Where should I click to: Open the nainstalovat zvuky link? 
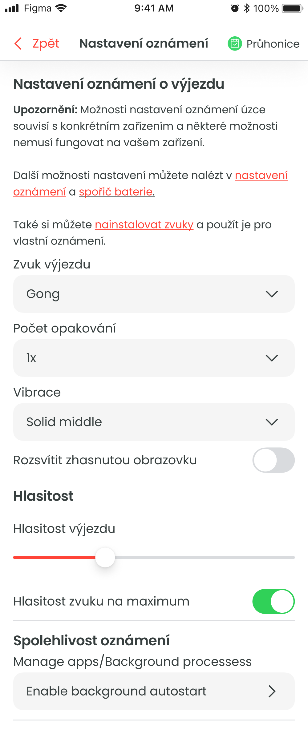(x=144, y=224)
